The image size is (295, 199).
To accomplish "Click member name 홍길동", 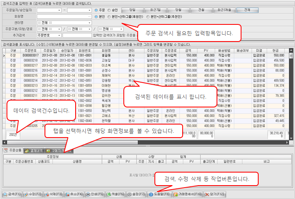I will pyautogui.click(x=106, y=55).
